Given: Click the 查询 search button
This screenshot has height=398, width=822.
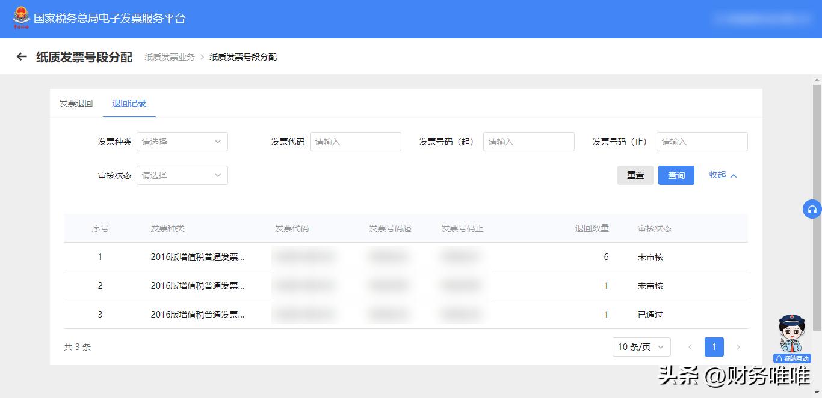Looking at the screenshot, I should coord(676,175).
